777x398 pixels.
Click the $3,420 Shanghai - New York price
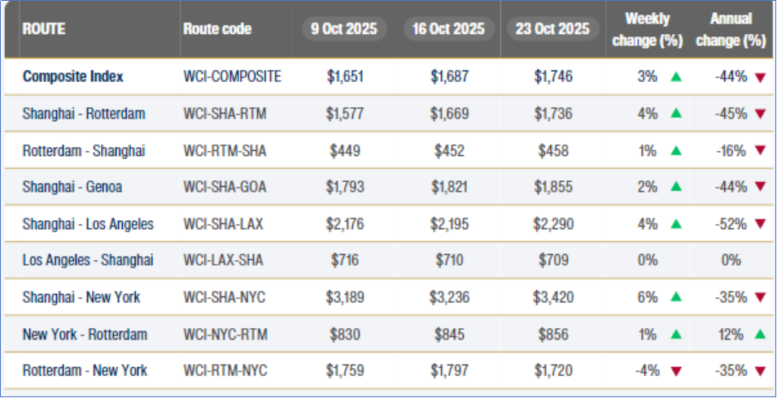click(553, 297)
